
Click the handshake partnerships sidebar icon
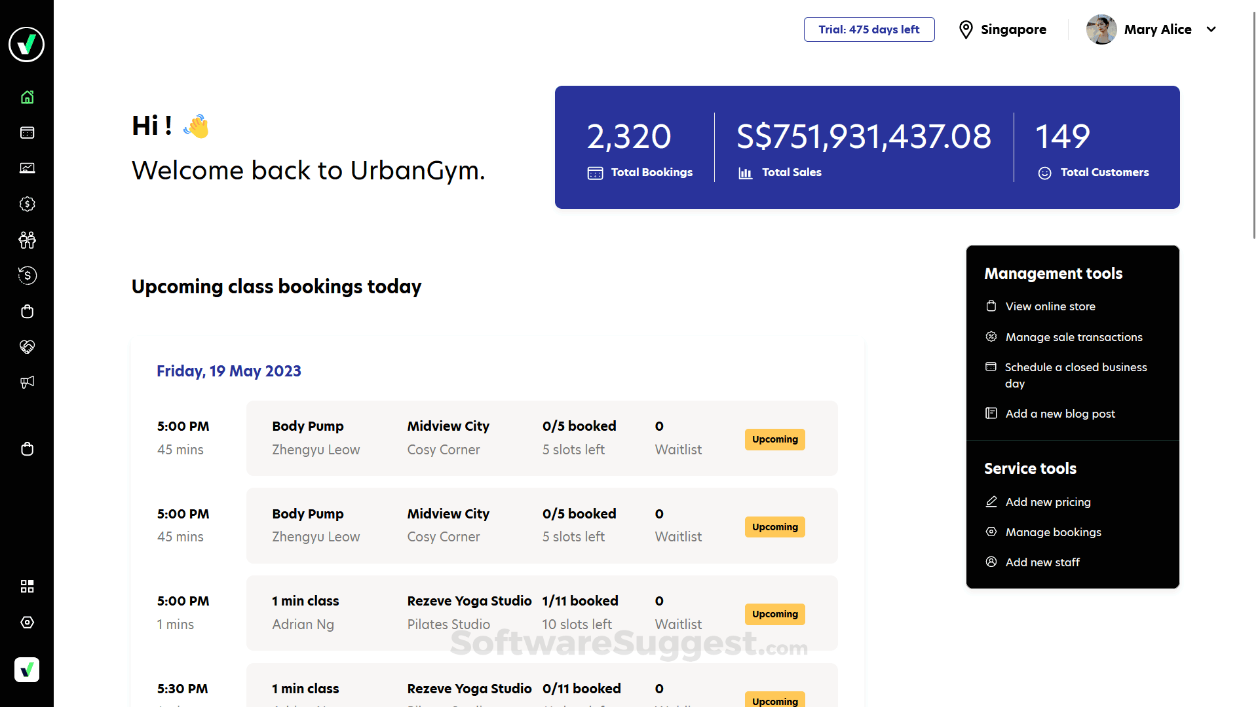click(x=27, y=347)
